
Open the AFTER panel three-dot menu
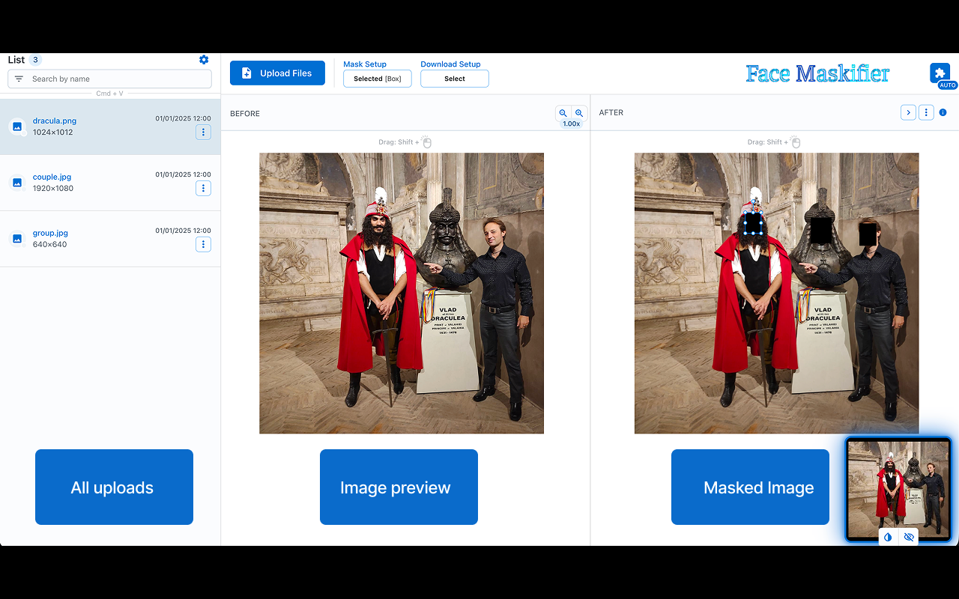click(x=926, y=112)
